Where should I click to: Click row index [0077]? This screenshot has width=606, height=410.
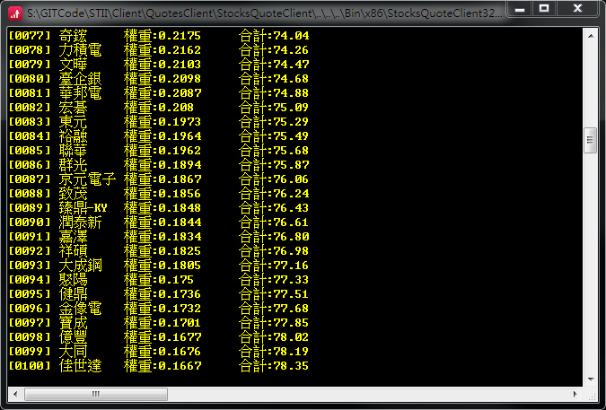(x=30, y=36)
